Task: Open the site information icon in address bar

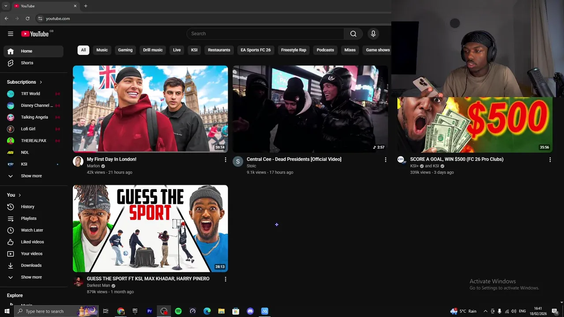Action: click(40, 18)
